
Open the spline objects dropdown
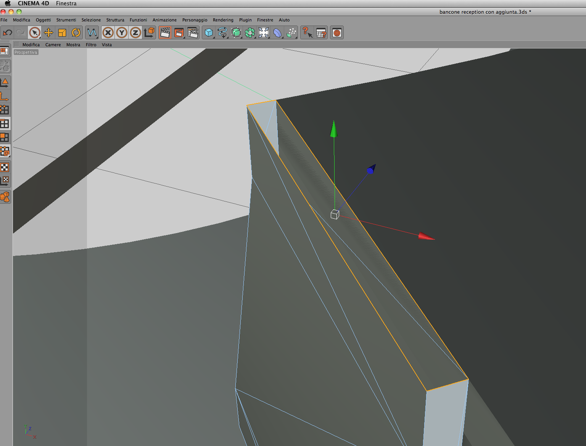[222, 33]
